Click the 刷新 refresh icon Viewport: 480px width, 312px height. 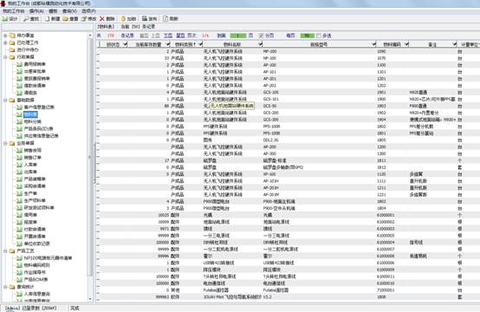click(x=165, y=19)
